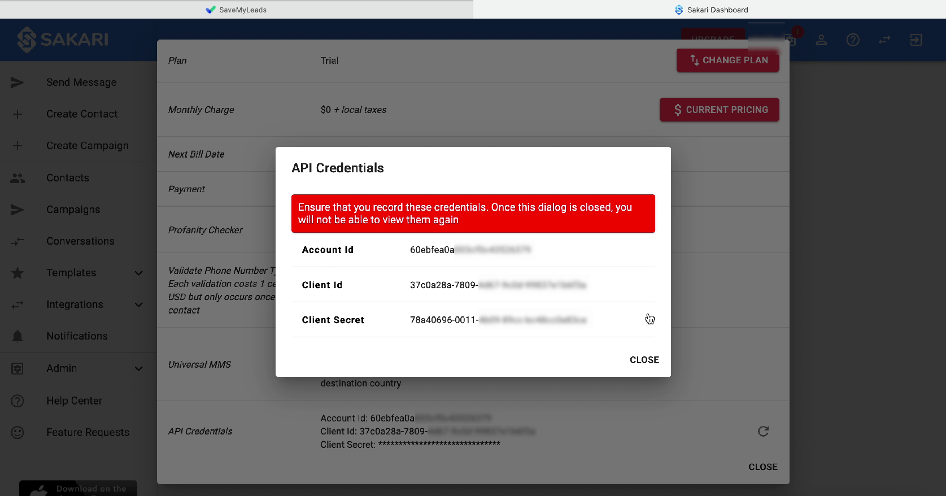The height and width of the screenshot is (496, 946).
Task: Click the Account Id value 60ebfea0a
Action: point(432,250)
